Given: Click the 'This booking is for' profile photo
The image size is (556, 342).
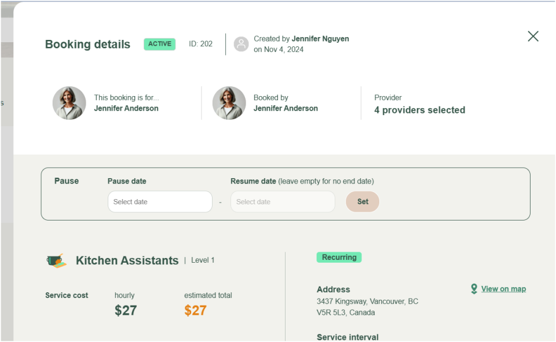Looking at the screenshot, I should [69, 103].
